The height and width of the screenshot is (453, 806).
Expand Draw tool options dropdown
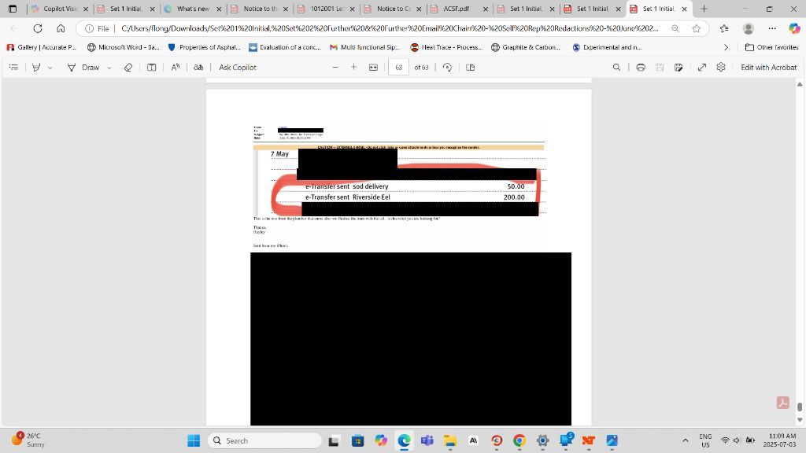point(109,68)
